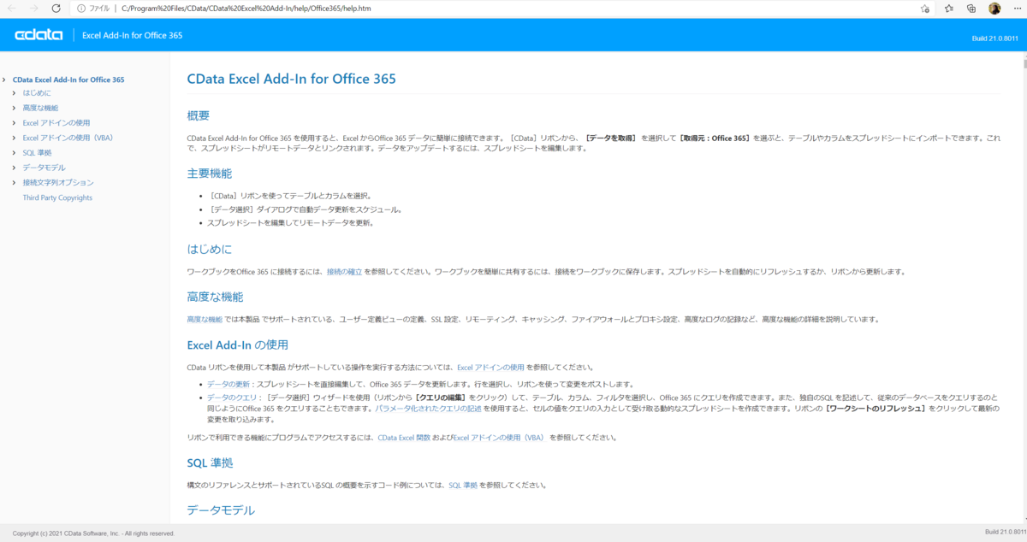
Task: Add this page to favorites
Action: click(x=925, y=9)
